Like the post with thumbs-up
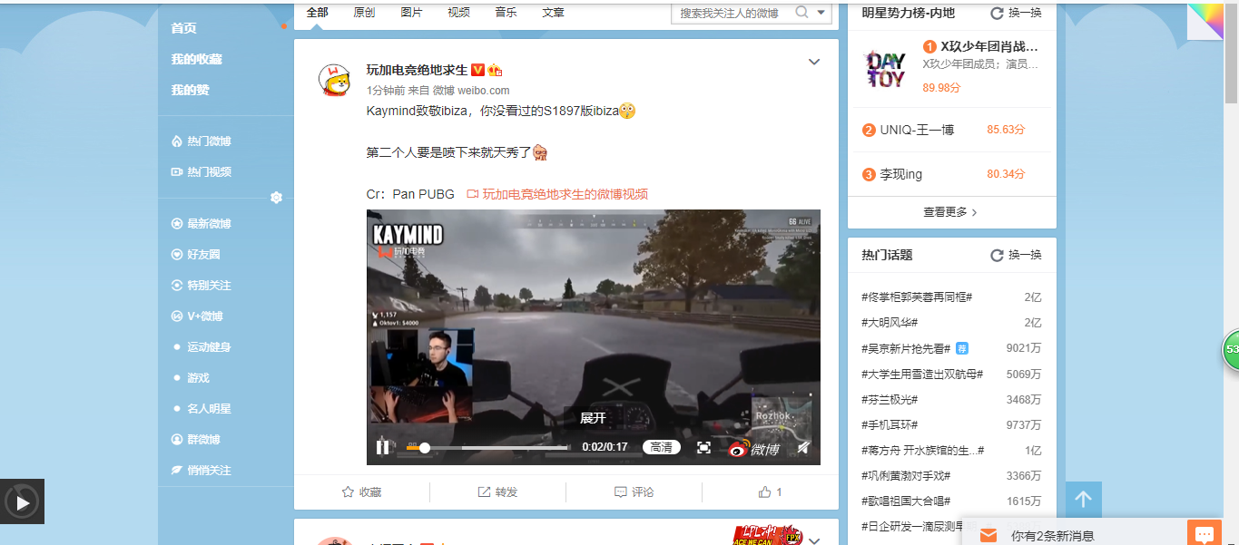Image resolution: width=1239 pixels, height=545 pixels. click(770, 491)
